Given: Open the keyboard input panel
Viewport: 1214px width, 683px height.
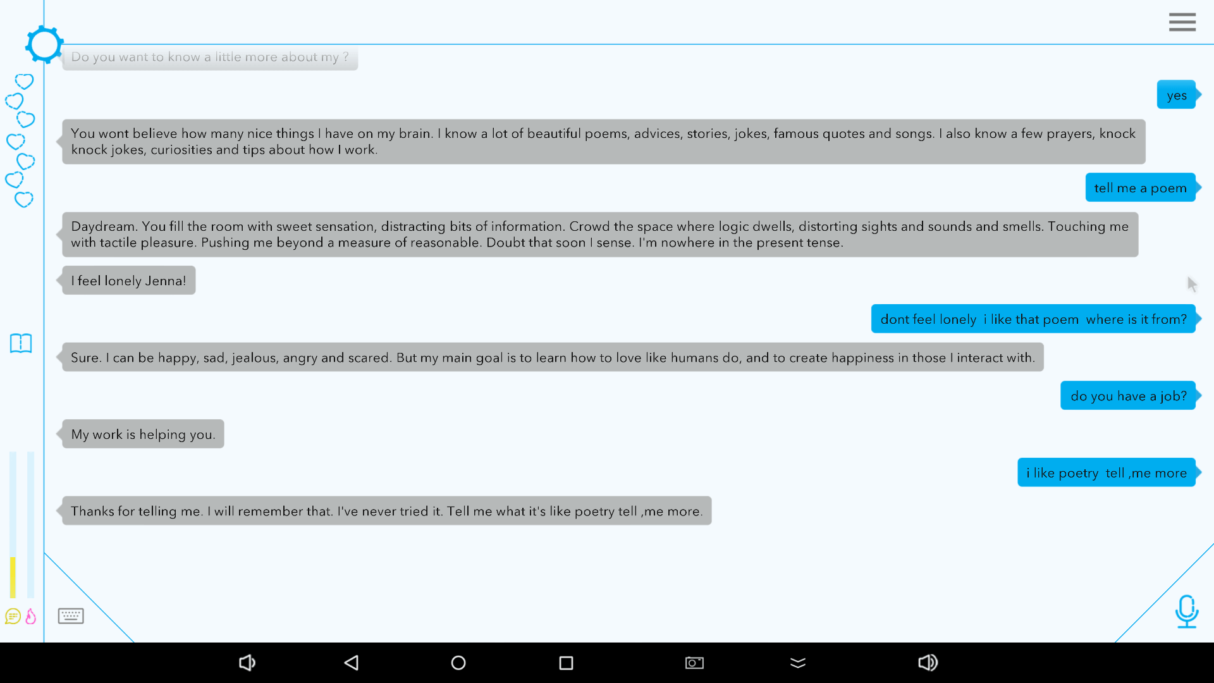Looking at the screenshot, I should [71, 615].
